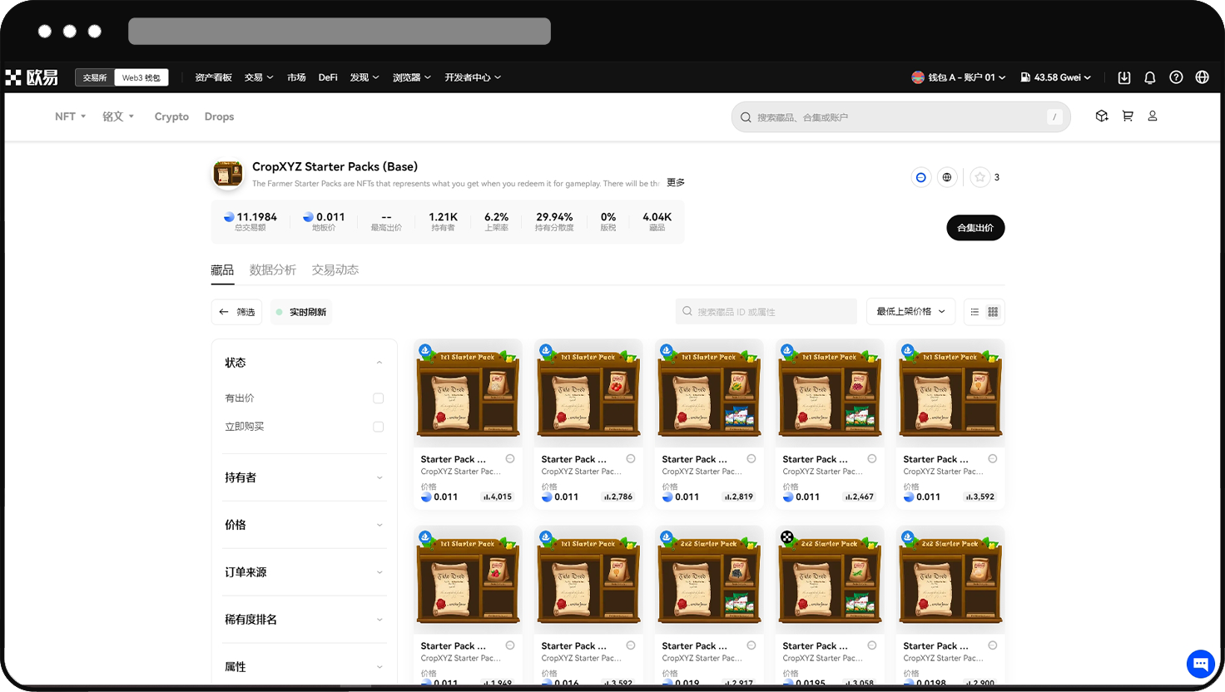The width and height of the screenshot is (1225, 692).
Task: Click the OpenSea badge on rank 4,015 card
Action: 425,351
